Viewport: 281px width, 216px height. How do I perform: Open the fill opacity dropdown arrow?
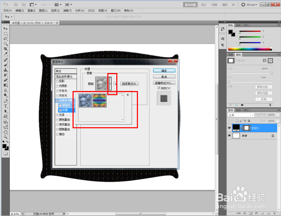[278, 121]
